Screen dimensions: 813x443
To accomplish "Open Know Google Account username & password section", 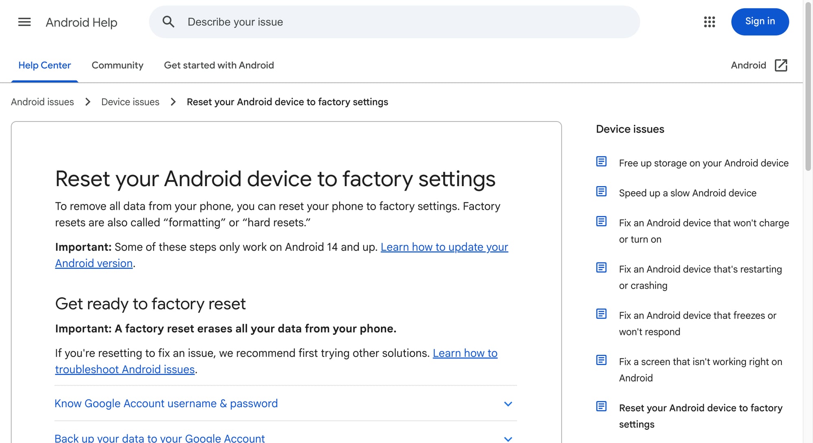I will point(286,404).
